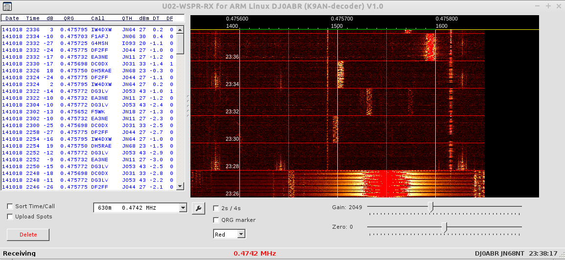Select the 2322 DG3LV spot row
The height and width of the screenshot is (260, 565).
pos(88,91)
